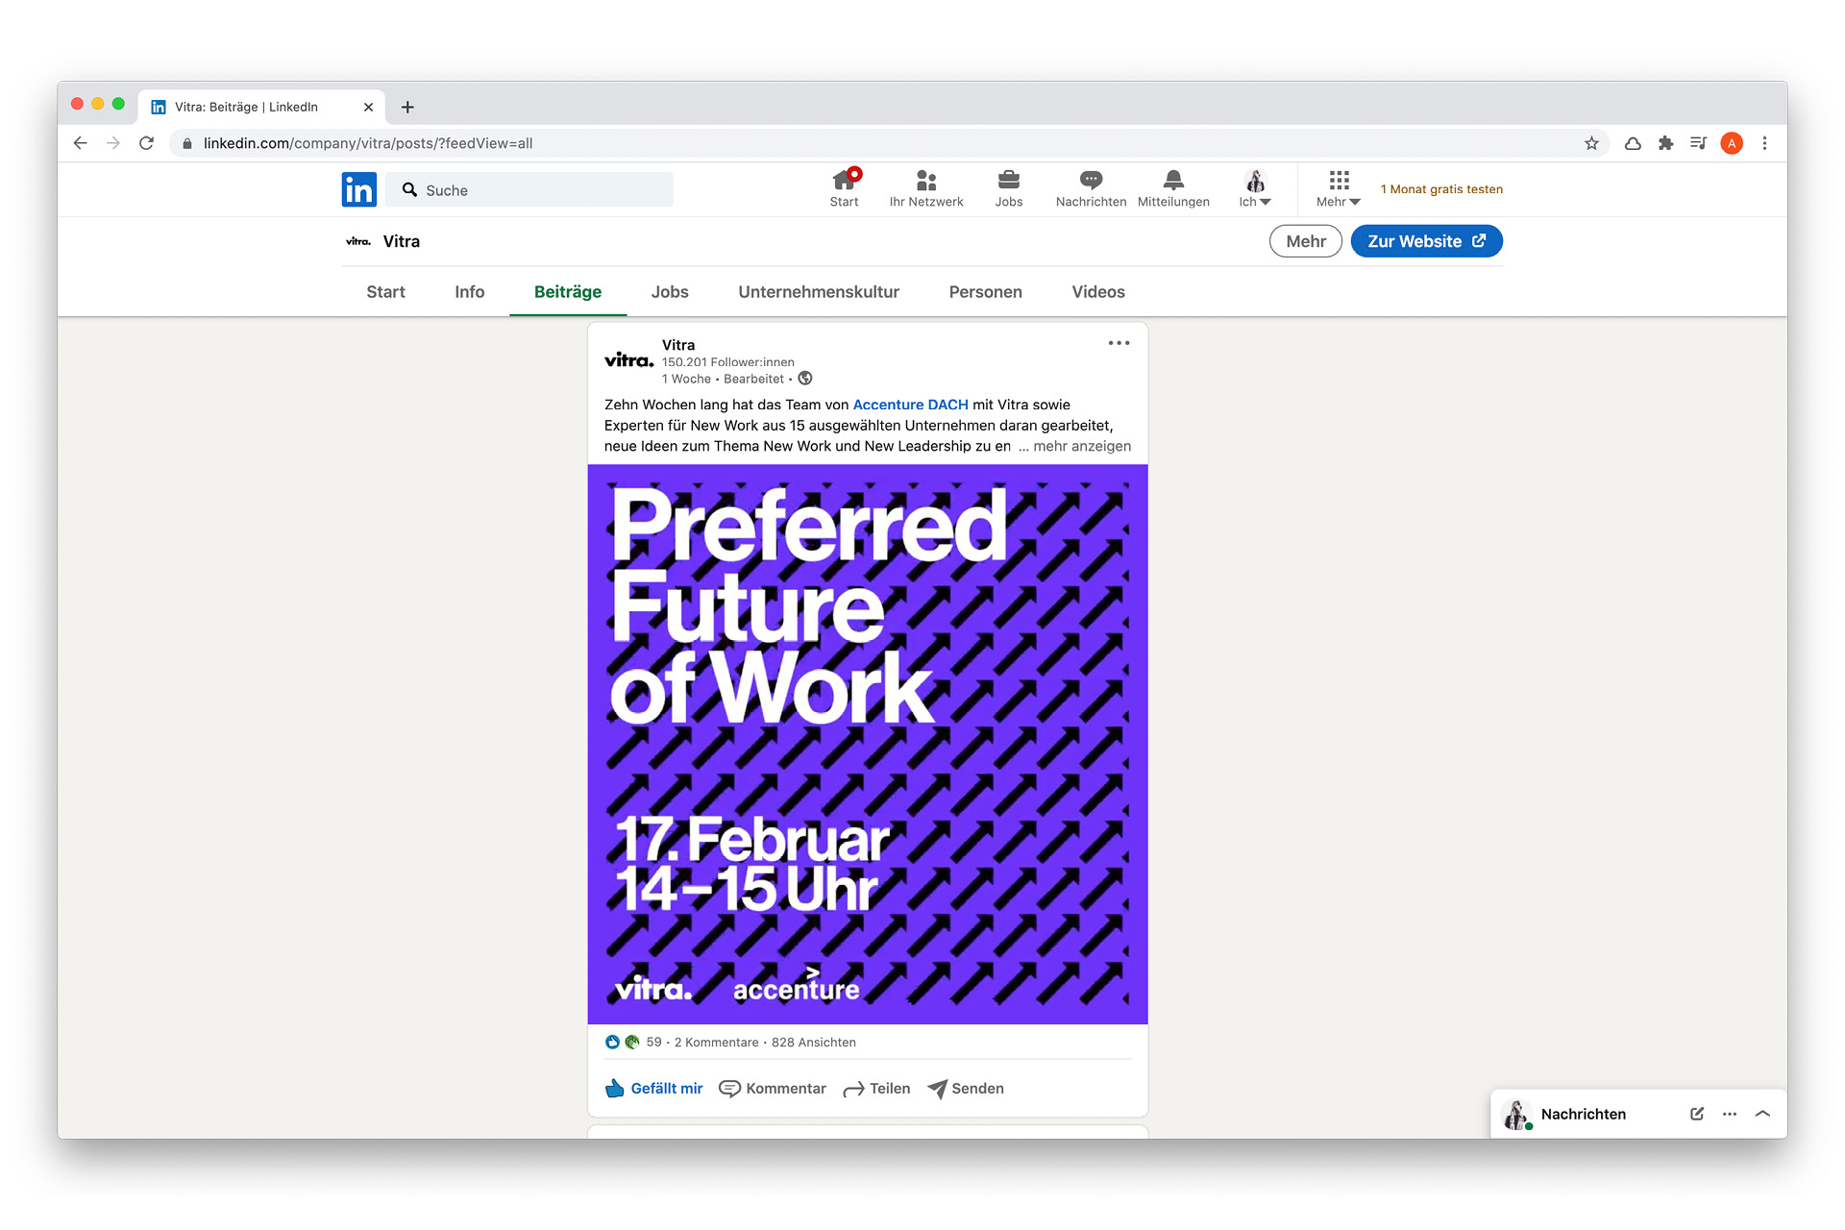Go back with browser back arrow
The width and height of the screenshot is (1845, 1230).
pos(81,143)
